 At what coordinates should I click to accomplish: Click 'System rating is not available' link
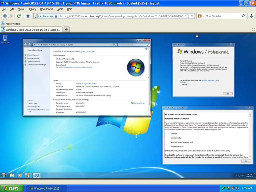point(86,84)
